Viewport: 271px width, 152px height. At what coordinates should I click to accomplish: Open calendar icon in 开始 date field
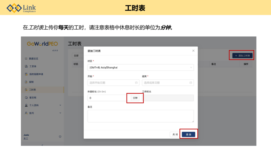(136, 83)
